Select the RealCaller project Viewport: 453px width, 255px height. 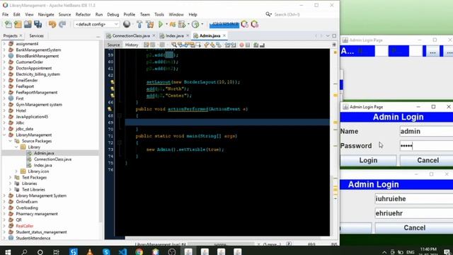click(x=25, y=226)
